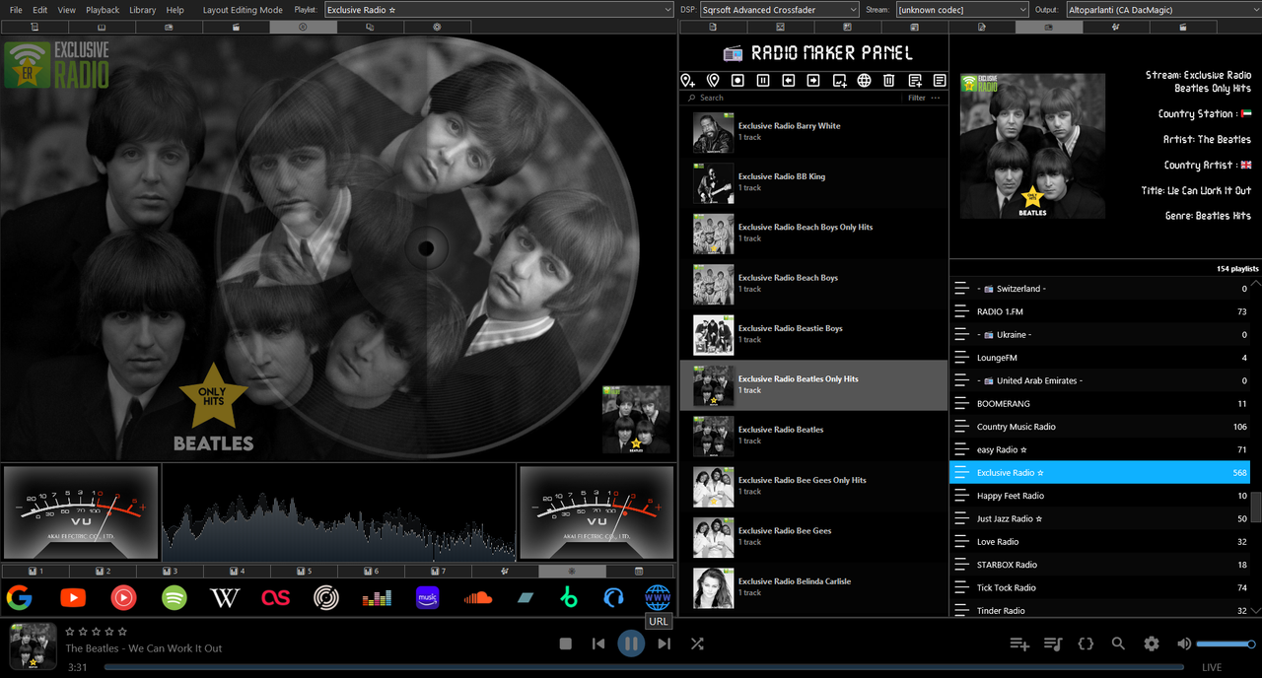This screenshot has width=1262, height=678.
Task: Click the search magnifier in the bottom bar
Action: (1118, 644)
